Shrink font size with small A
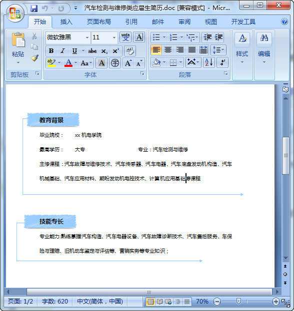294x311 pixels. coord(139,63)
